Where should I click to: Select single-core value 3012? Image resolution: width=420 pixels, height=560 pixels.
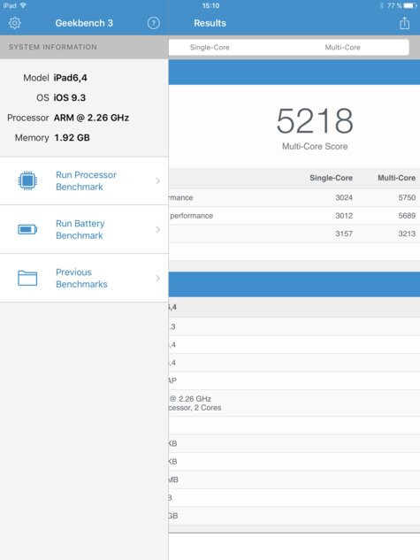[344, 216]
